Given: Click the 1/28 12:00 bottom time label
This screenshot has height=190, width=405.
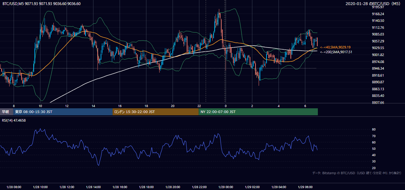Looking at the screenshot, I should (x=67, y=187).
